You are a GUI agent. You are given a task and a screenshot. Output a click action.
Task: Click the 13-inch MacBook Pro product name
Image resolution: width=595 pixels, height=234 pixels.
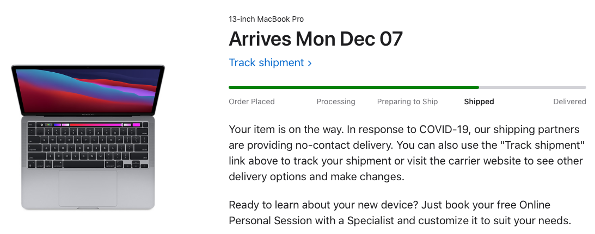pos(266,20)
